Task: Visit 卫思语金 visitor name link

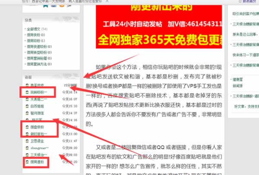Action: [x=37, y=141]
